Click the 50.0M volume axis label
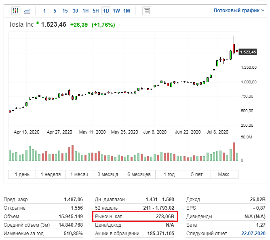 (247, 137)
